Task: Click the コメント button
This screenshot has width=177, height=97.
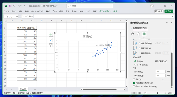Action: [159, 11]
